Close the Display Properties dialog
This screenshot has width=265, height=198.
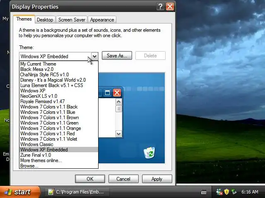click(x=170, y=7)
